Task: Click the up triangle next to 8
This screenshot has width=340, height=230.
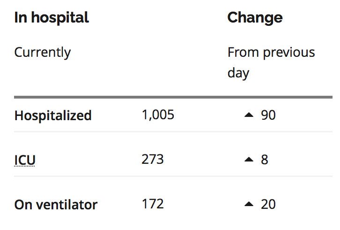Action: [249, 159]
